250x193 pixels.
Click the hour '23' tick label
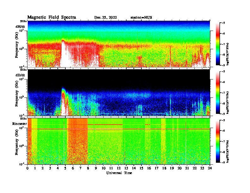(x=202, y=168)
